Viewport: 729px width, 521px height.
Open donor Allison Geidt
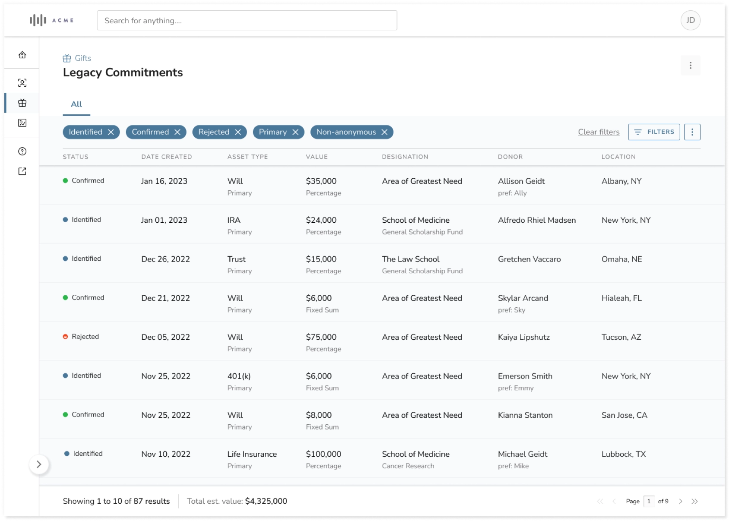point(521,181)
